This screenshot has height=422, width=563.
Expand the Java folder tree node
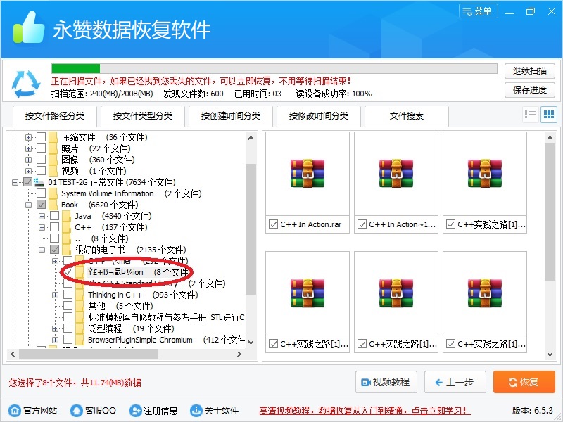coord(42,216)
